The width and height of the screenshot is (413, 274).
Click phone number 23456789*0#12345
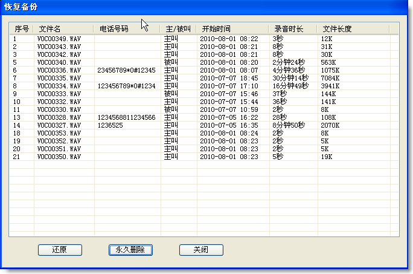pyautogui.click(x=126, y=71)
